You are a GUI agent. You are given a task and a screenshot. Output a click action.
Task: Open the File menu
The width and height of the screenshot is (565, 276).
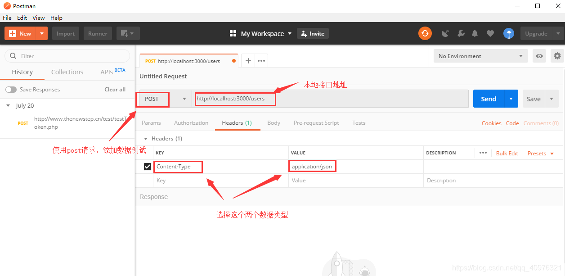tap(7, 18)
